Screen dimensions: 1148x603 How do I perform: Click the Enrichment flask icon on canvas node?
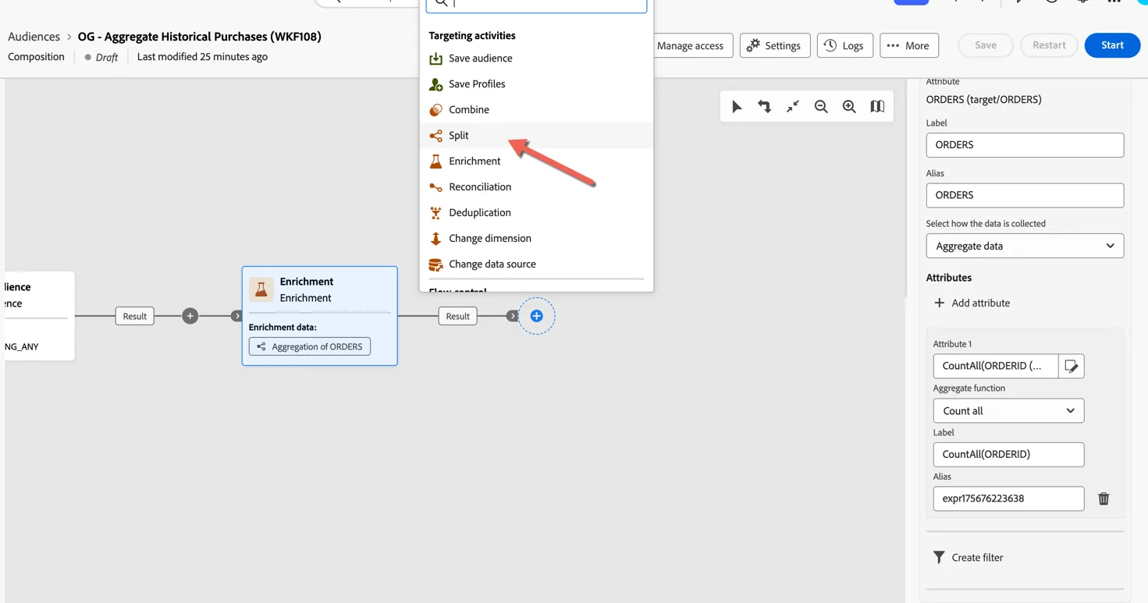[x=261, y=289]
